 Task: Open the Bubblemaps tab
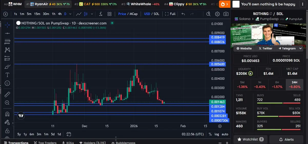(x=123, y=143)
